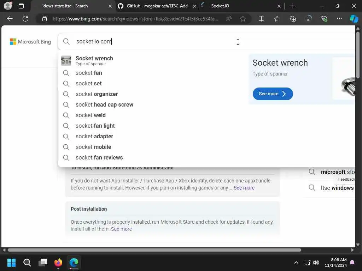Close the Socket.IO tab
Image resolution: width=362 pixels, height=271 pixels.
279,6
